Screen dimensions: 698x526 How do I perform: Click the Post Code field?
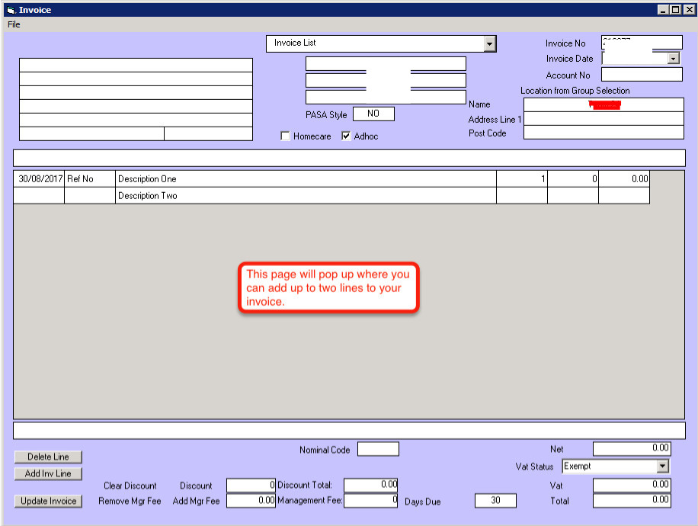(604, 133)
